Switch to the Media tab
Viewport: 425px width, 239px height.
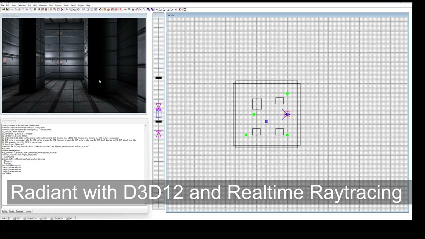coord(11,211)
